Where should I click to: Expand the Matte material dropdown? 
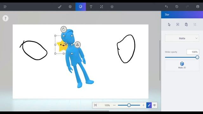pyautogui.click(x=182, y=38)
